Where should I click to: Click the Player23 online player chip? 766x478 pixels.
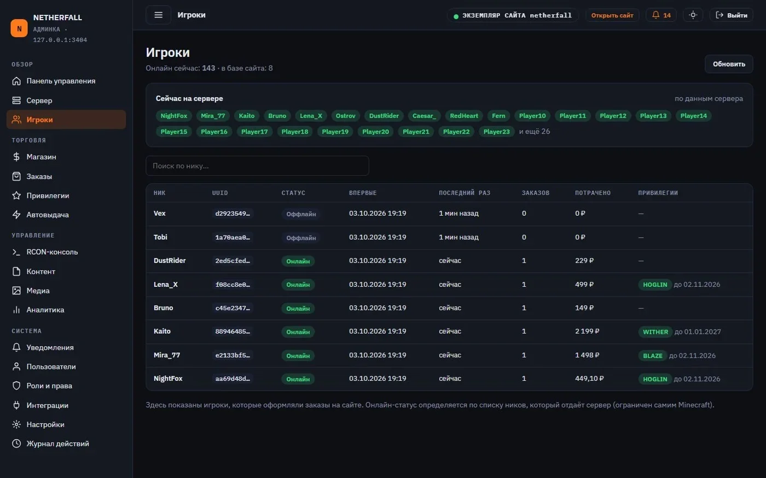[496, 132]
